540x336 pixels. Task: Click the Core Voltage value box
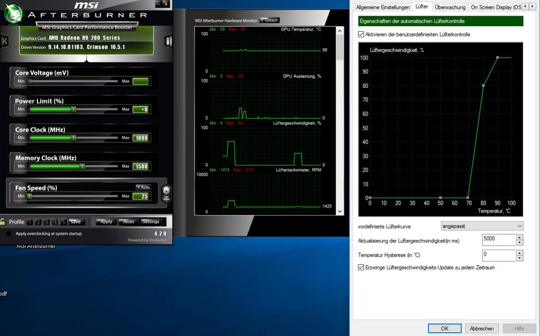141,81
